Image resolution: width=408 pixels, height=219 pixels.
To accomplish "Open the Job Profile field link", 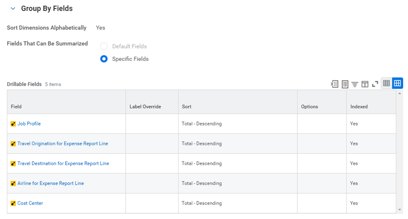I will tap(29, 124).
